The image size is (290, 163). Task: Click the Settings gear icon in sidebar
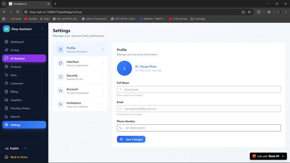[x=6, y=125]
